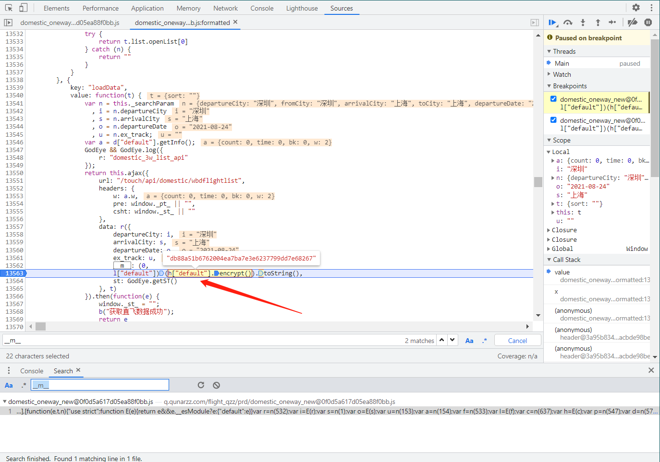The width and height of the screenshot is (660, 462).
Task: Uncheck the first breakpoint checkbox
Action: (553, 99)
